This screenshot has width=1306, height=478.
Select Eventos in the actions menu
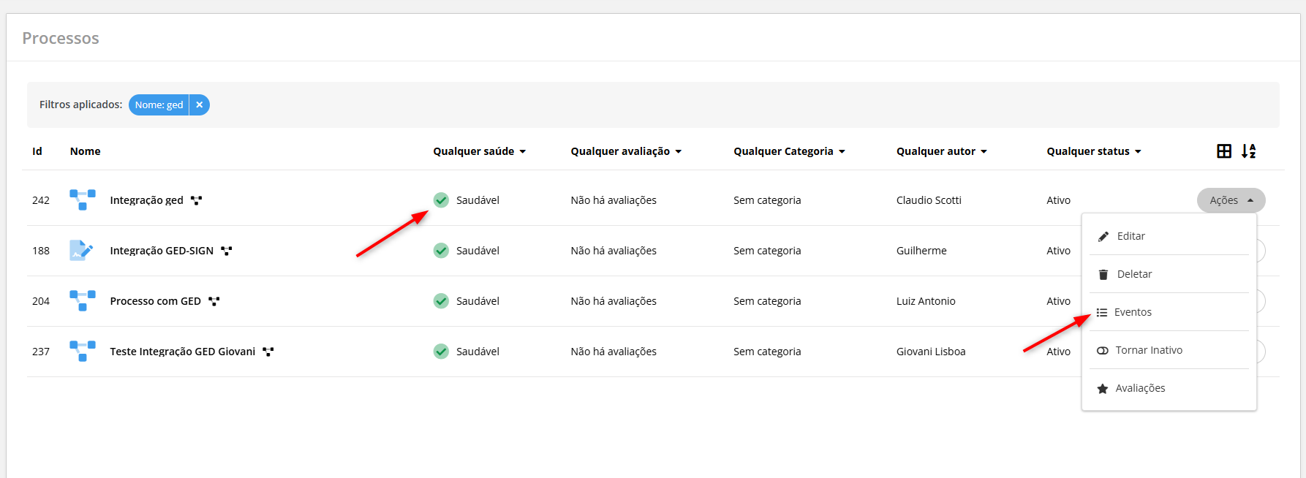coord(1132,312)
